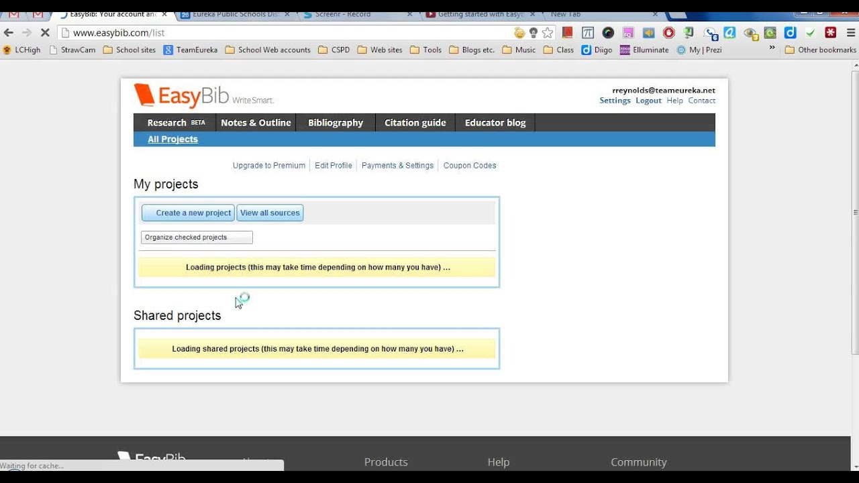The image size is (859, 483).
Task: Click the phone chat extension with badge 6
Action: click(711, 33)
